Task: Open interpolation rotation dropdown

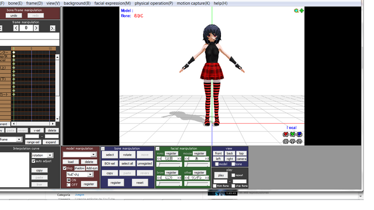Action: (50, 155)
